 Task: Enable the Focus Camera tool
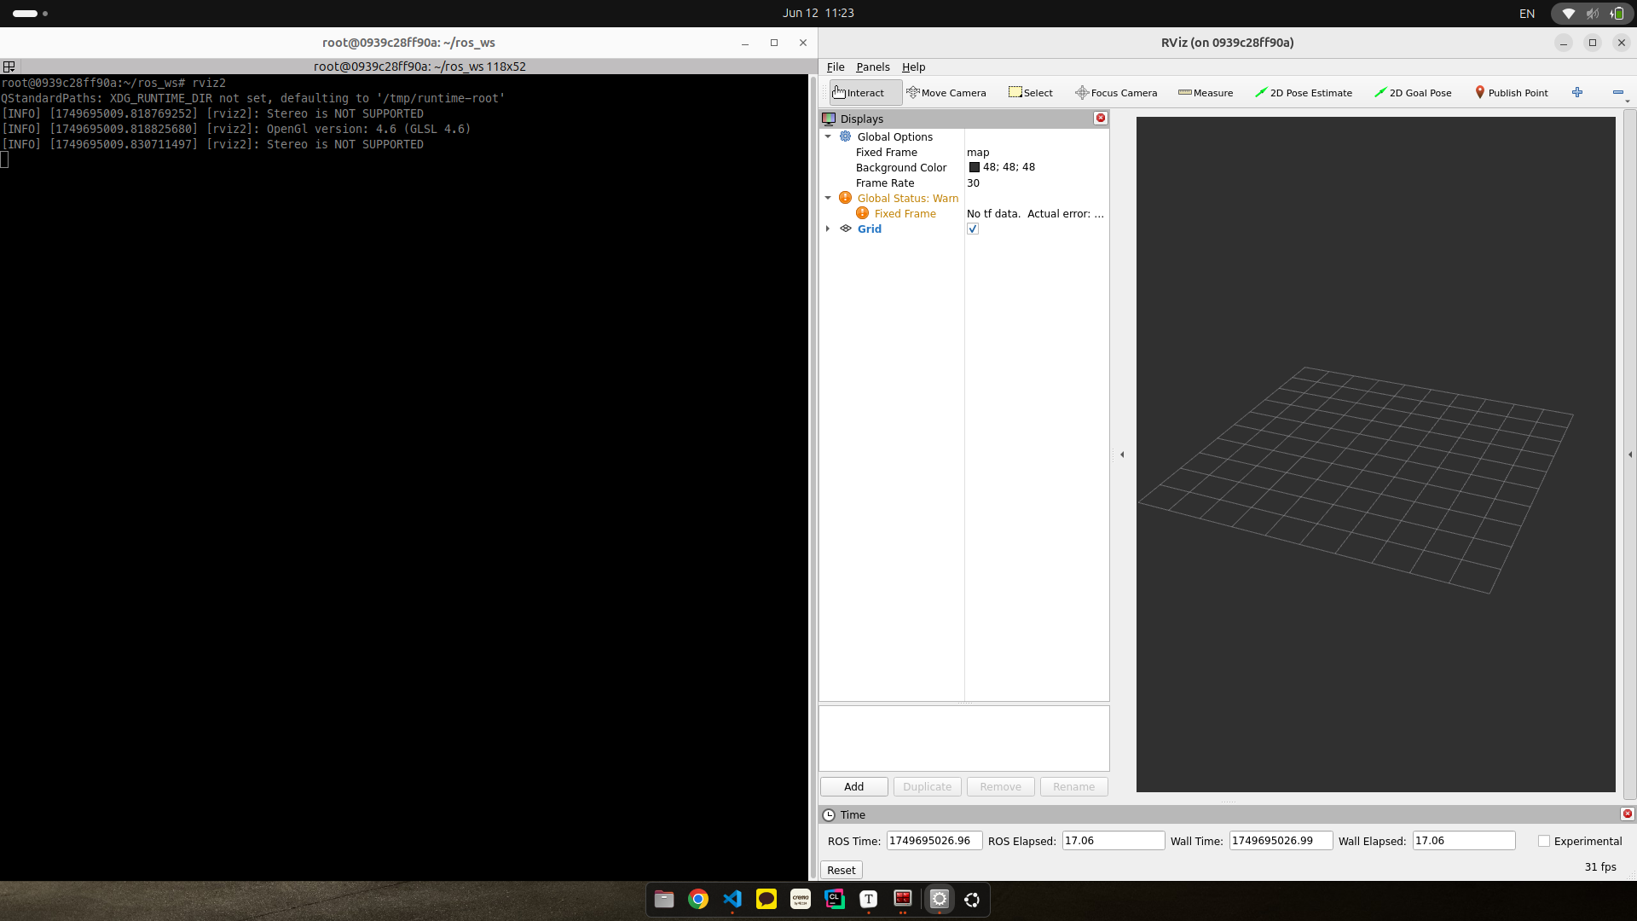click(1116, 93)
